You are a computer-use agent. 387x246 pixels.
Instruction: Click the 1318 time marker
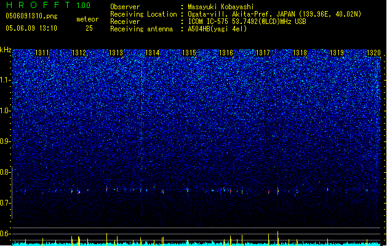(x=300, y=53)
